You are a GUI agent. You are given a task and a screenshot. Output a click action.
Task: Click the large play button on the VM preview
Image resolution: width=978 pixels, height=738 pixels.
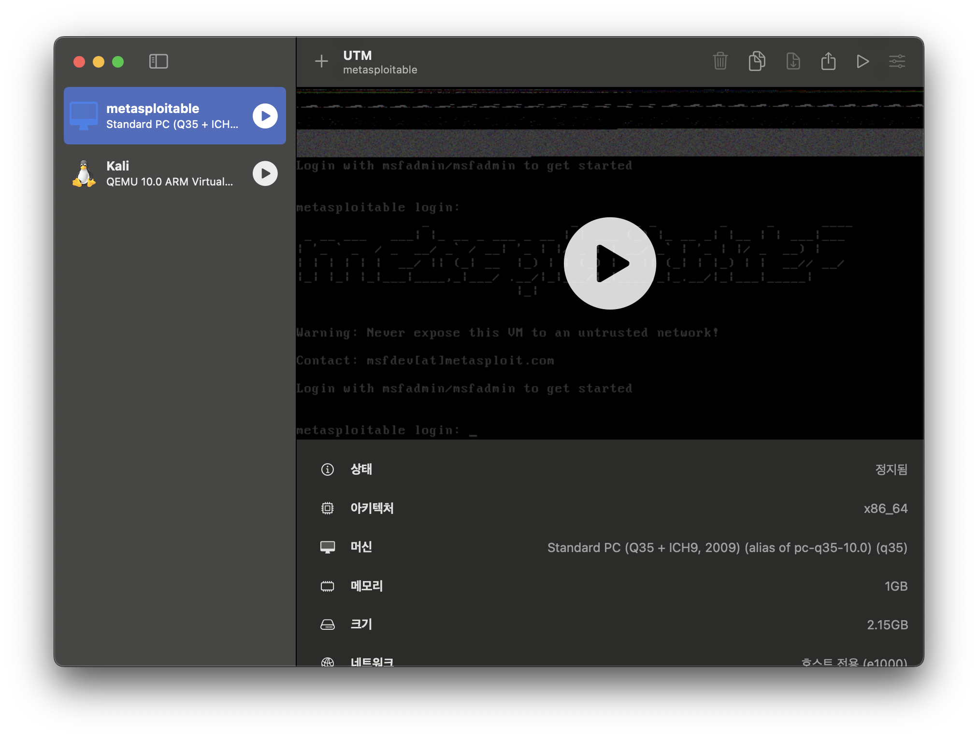click(610, 263)
